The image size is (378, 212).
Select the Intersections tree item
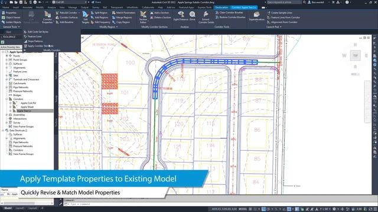(19, 119)
